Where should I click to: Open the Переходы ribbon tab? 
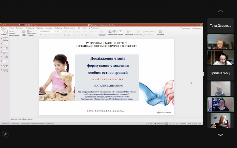point(40,28)
